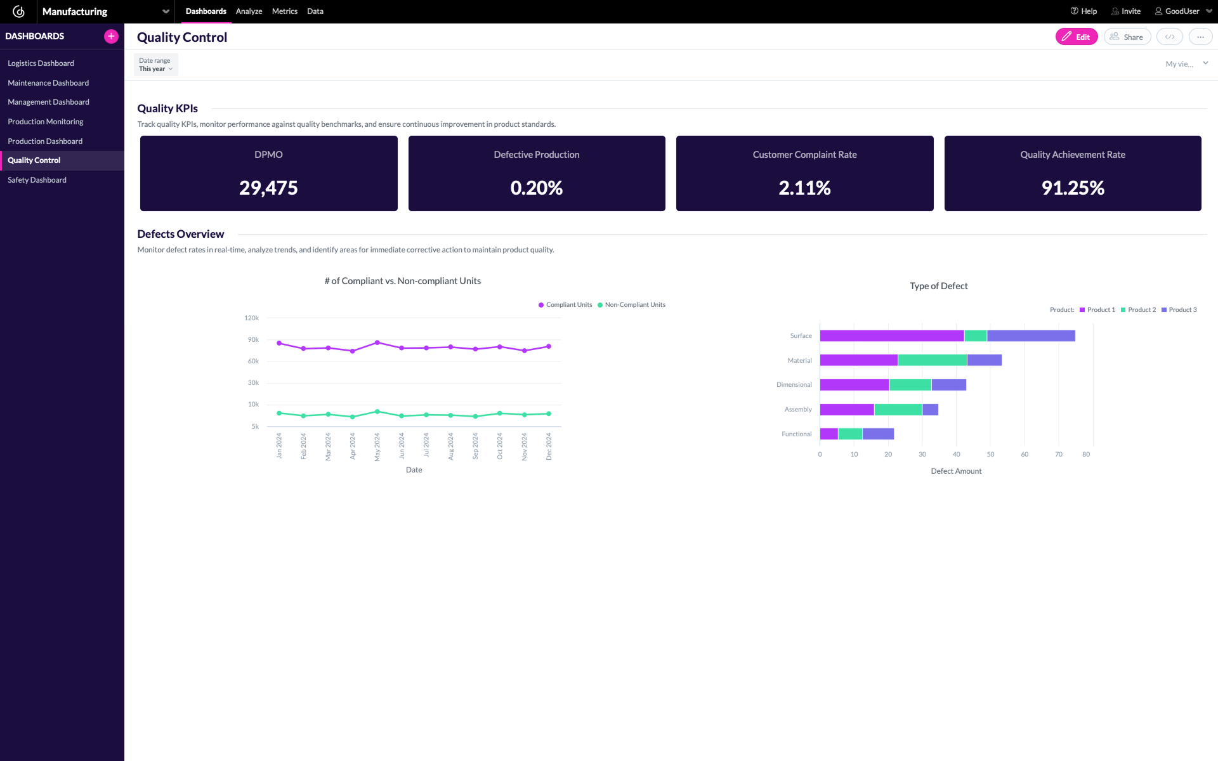Open the more options ellipsis icon
Image resolution: width=1218 pixels, height=761 pixels.
click(1200, 36)
